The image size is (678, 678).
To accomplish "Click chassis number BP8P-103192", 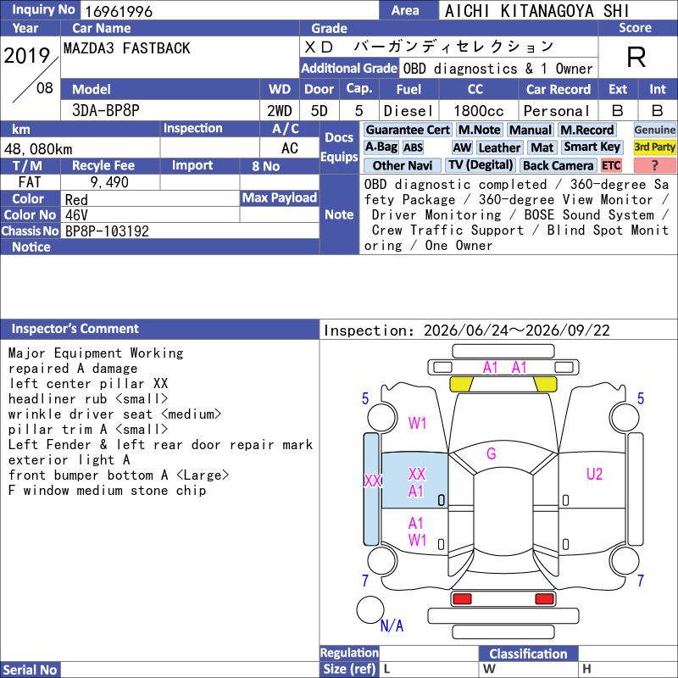I will coord(107,231).
